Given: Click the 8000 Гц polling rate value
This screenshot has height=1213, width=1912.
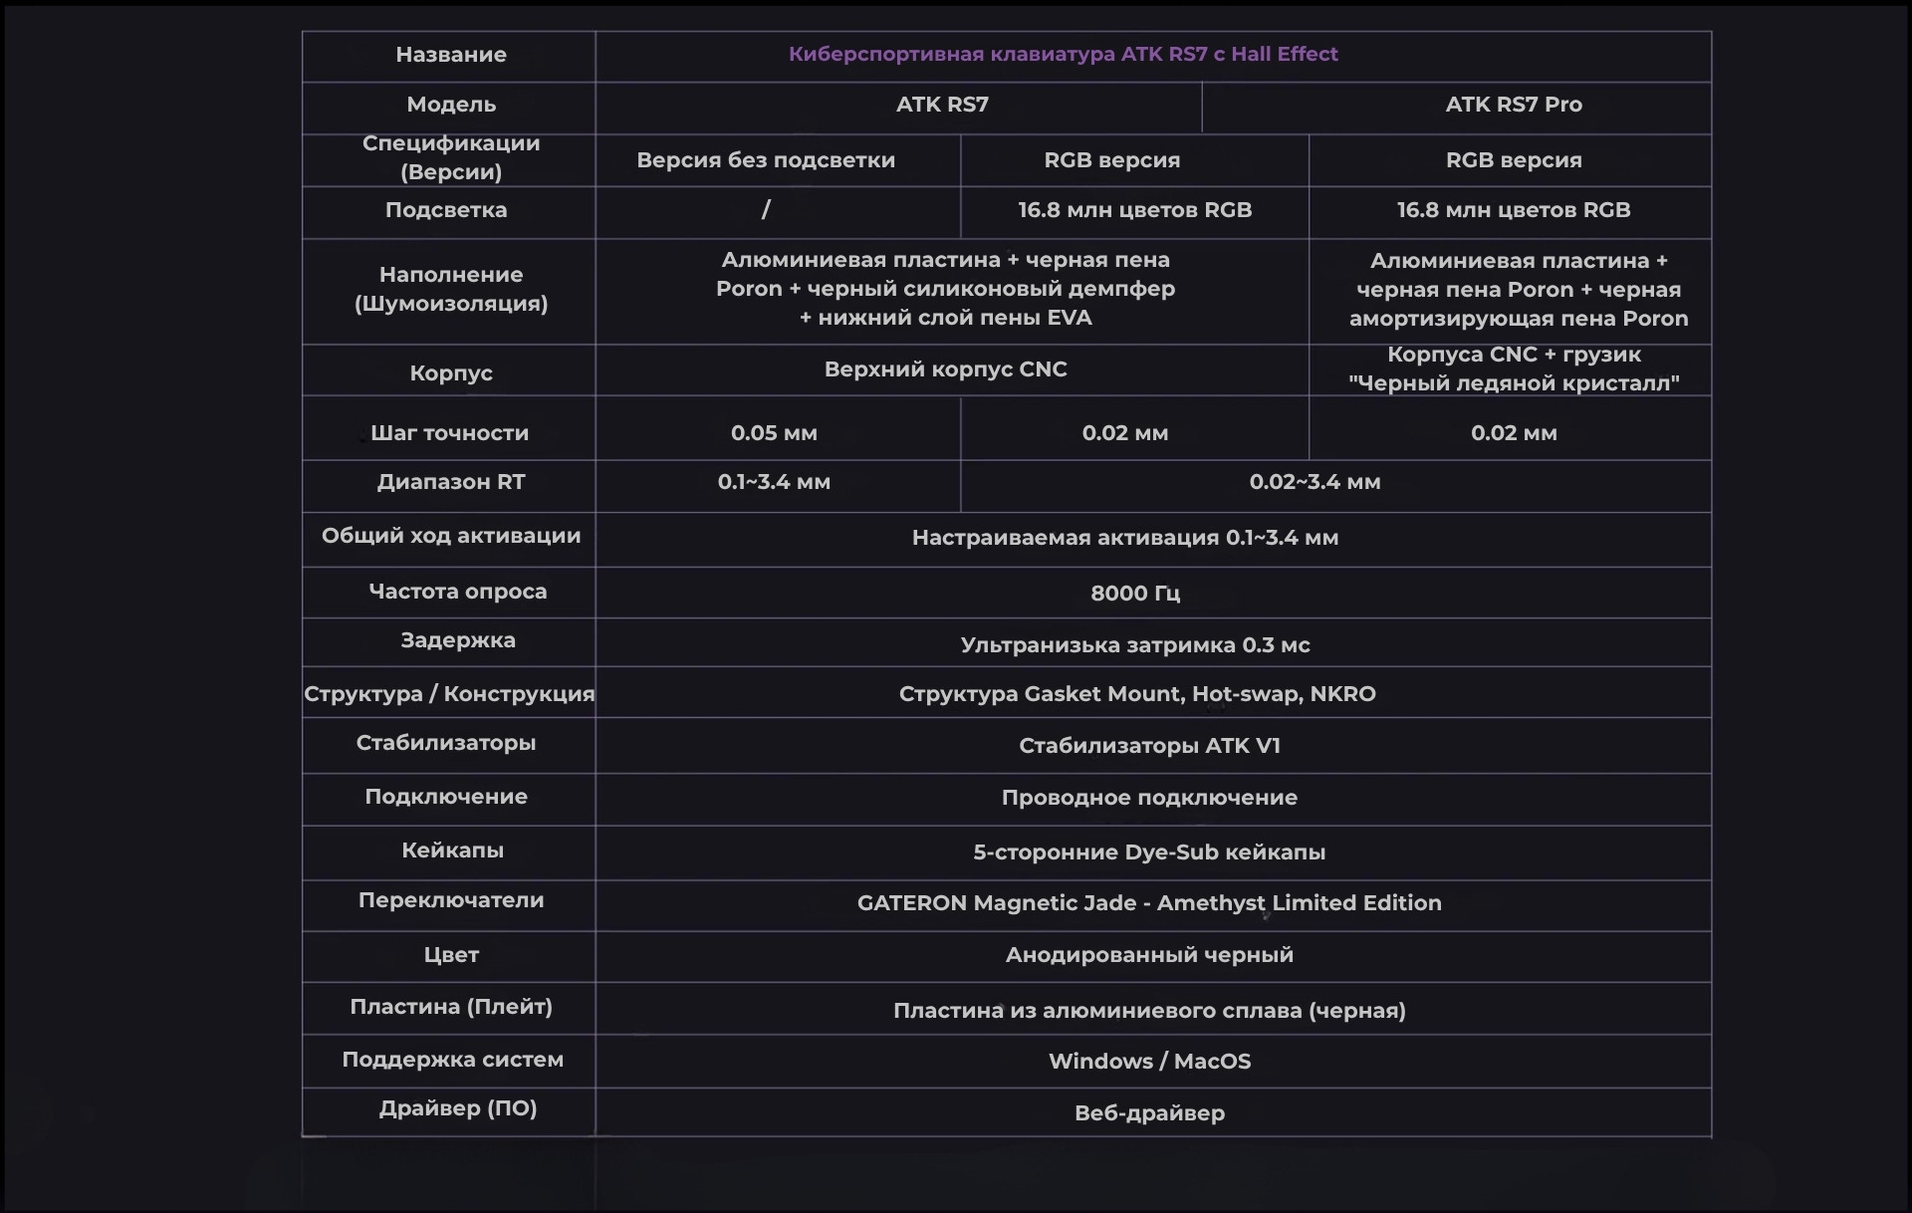Looking at the screenshot, I should point(1135,594).
